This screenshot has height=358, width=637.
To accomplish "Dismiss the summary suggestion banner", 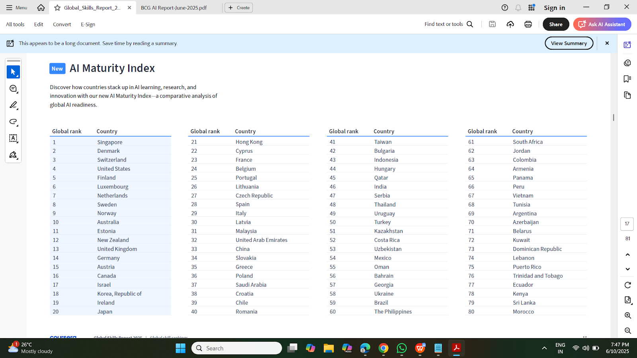I will tap(607, 43).
